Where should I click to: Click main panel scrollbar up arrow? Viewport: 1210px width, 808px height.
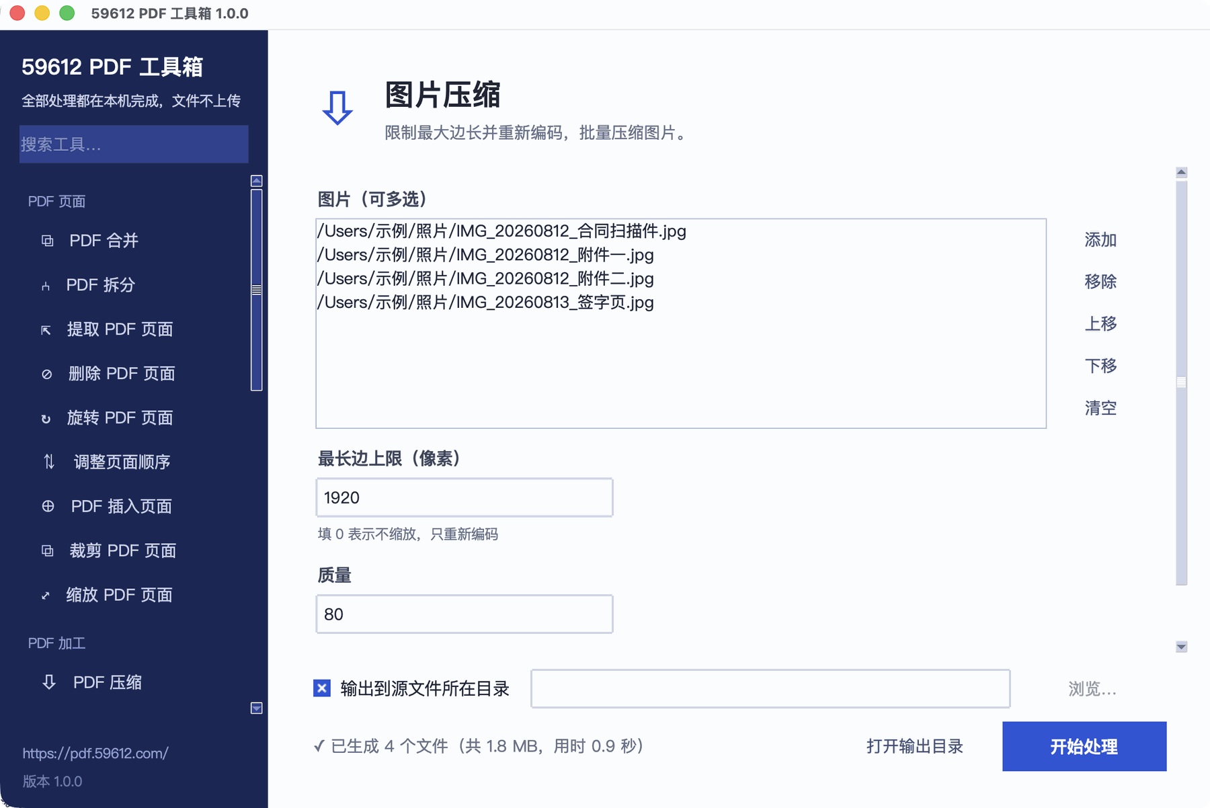[1181, 173]
